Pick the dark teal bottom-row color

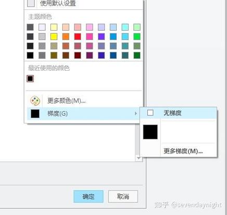125,55
